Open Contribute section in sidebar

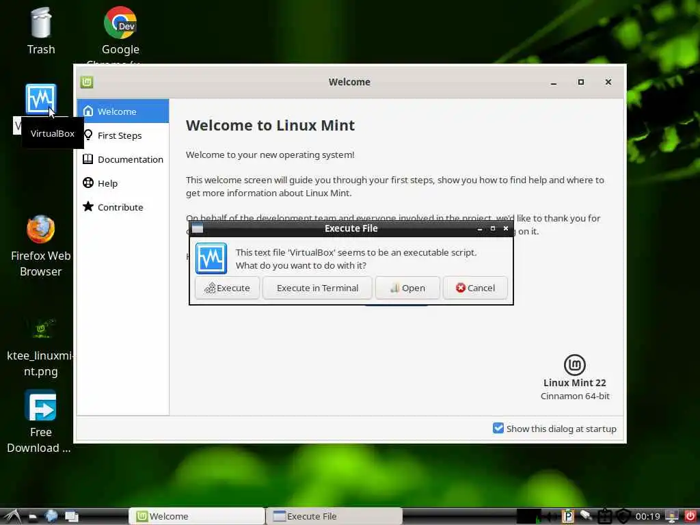123,207
